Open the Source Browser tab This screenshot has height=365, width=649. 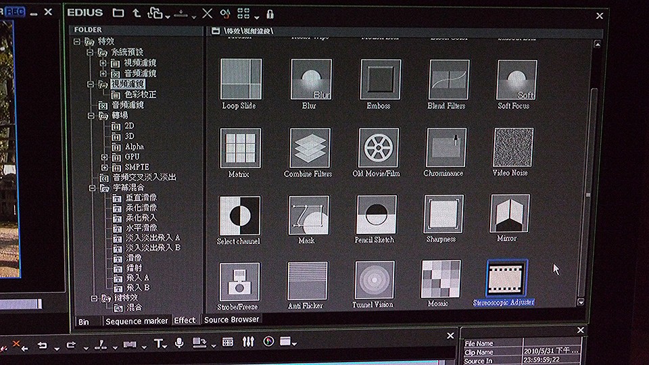click(231, 320)
